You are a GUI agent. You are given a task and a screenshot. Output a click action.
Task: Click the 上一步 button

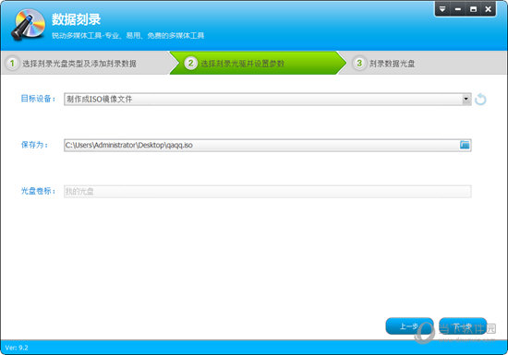click(409, 326)
